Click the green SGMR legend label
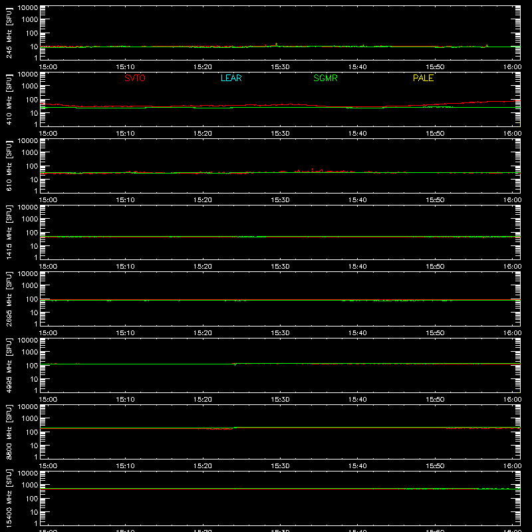 (325, 78)
